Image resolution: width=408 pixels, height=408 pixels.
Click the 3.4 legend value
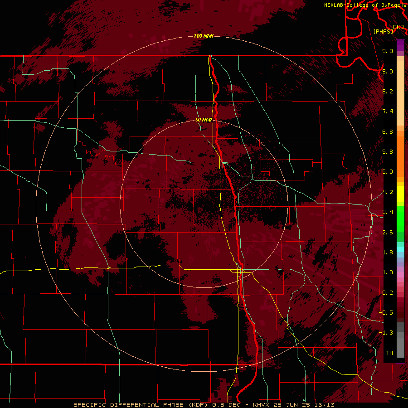(x=388, y=212)
